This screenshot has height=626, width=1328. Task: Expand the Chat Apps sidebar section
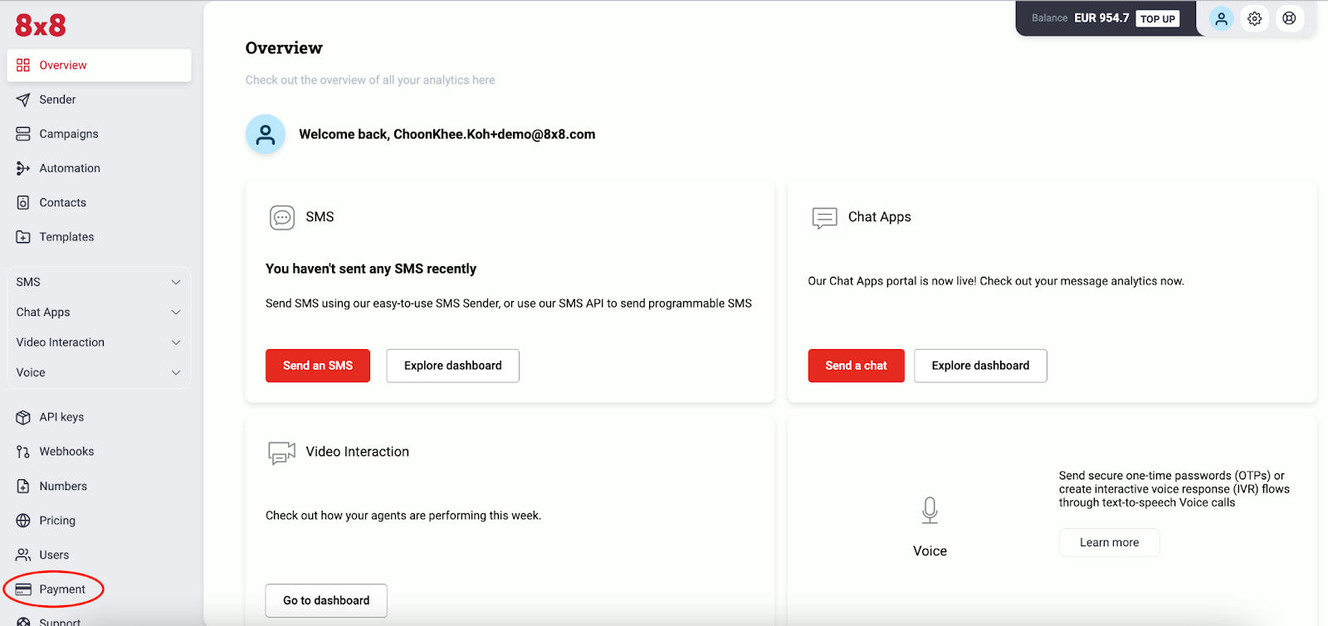coord(99,313)
